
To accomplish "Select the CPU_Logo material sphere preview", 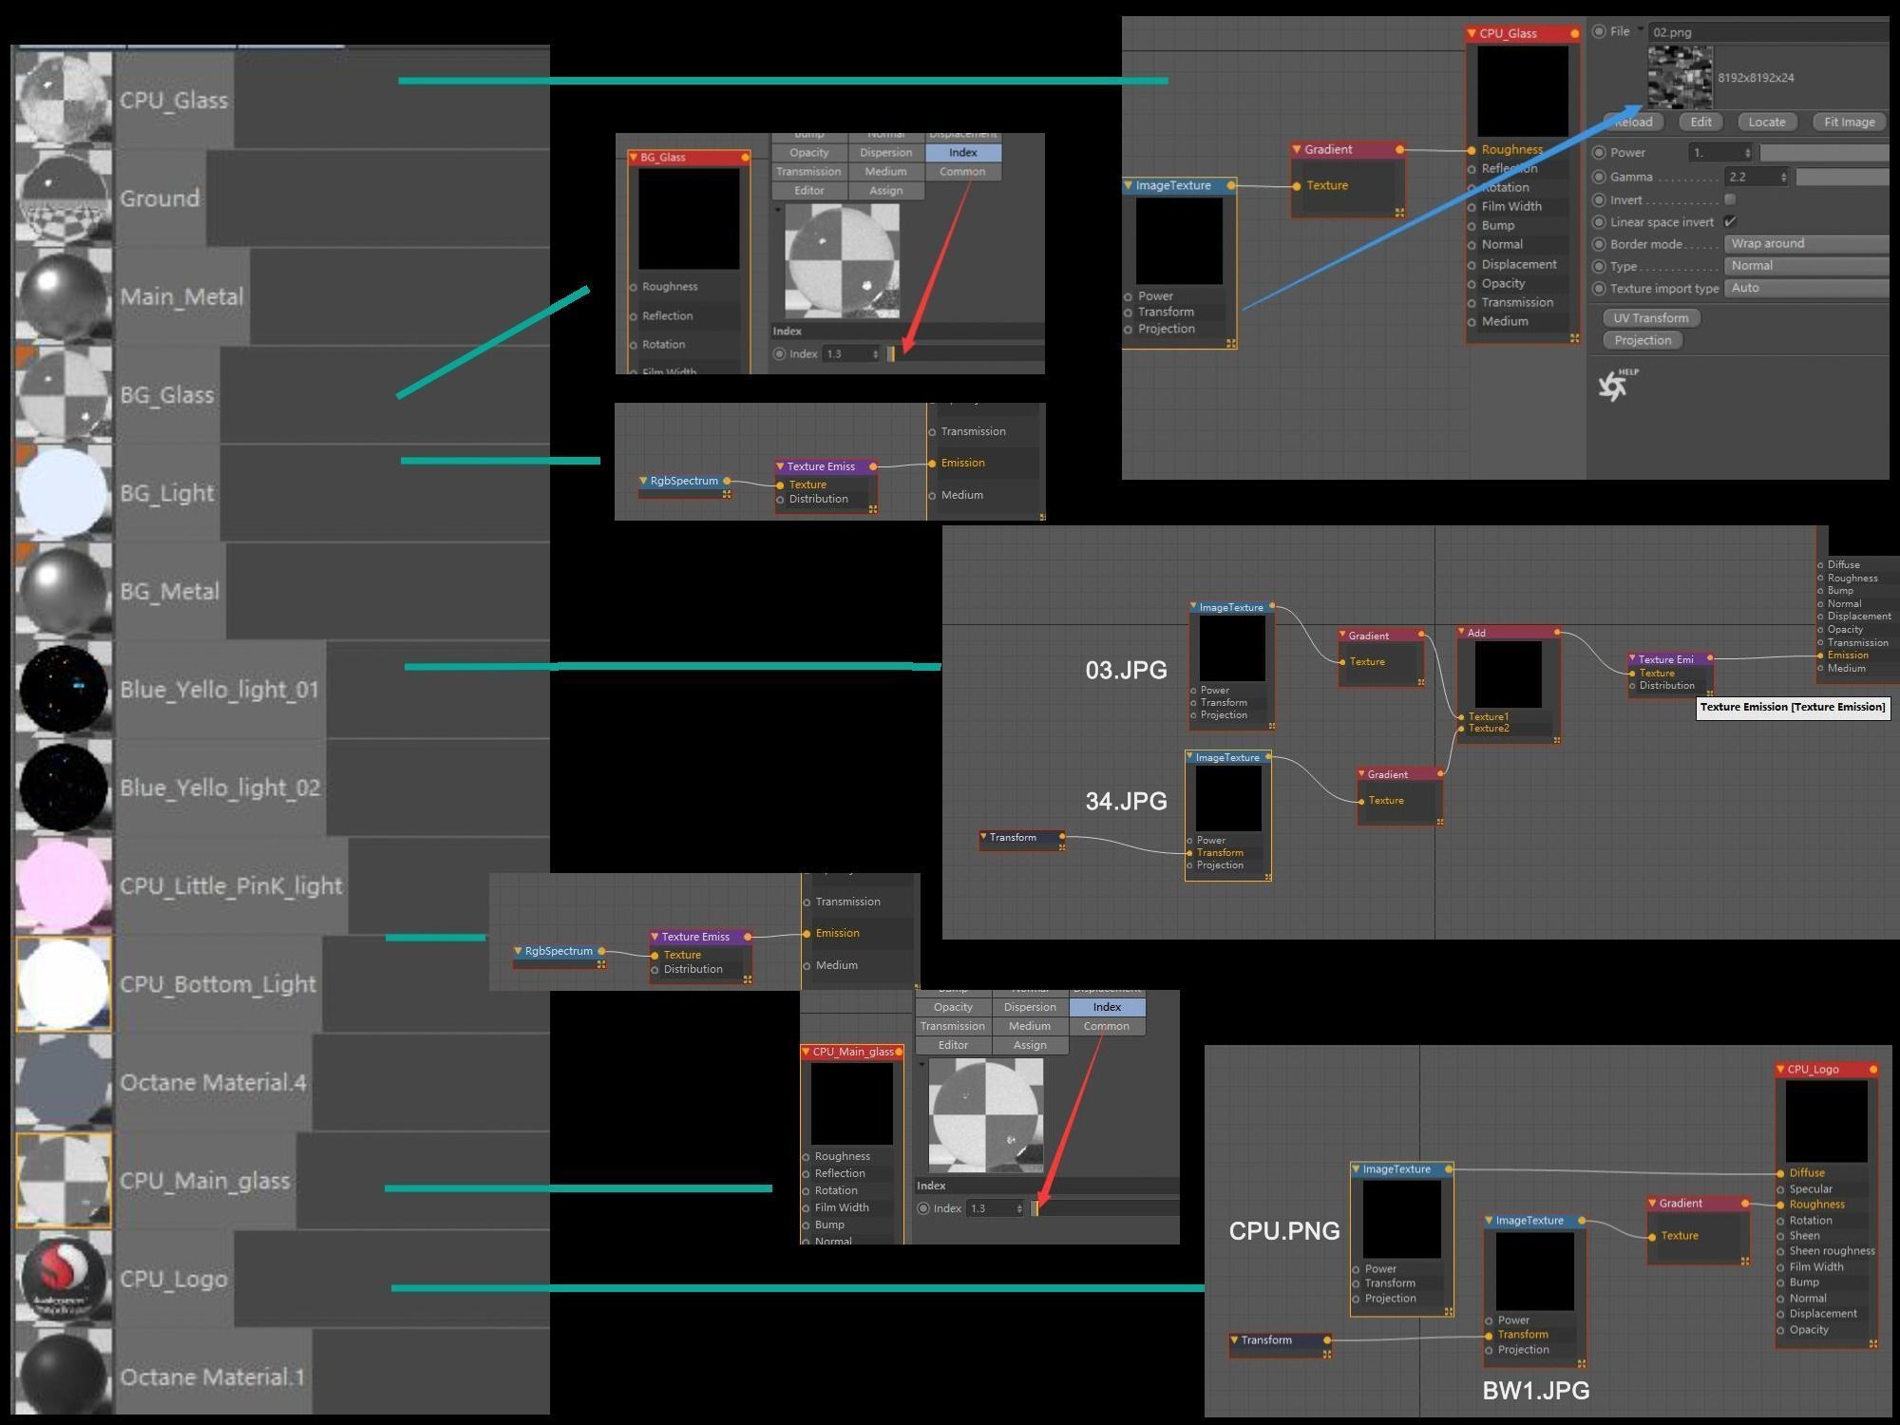I will click(63, 1278).
